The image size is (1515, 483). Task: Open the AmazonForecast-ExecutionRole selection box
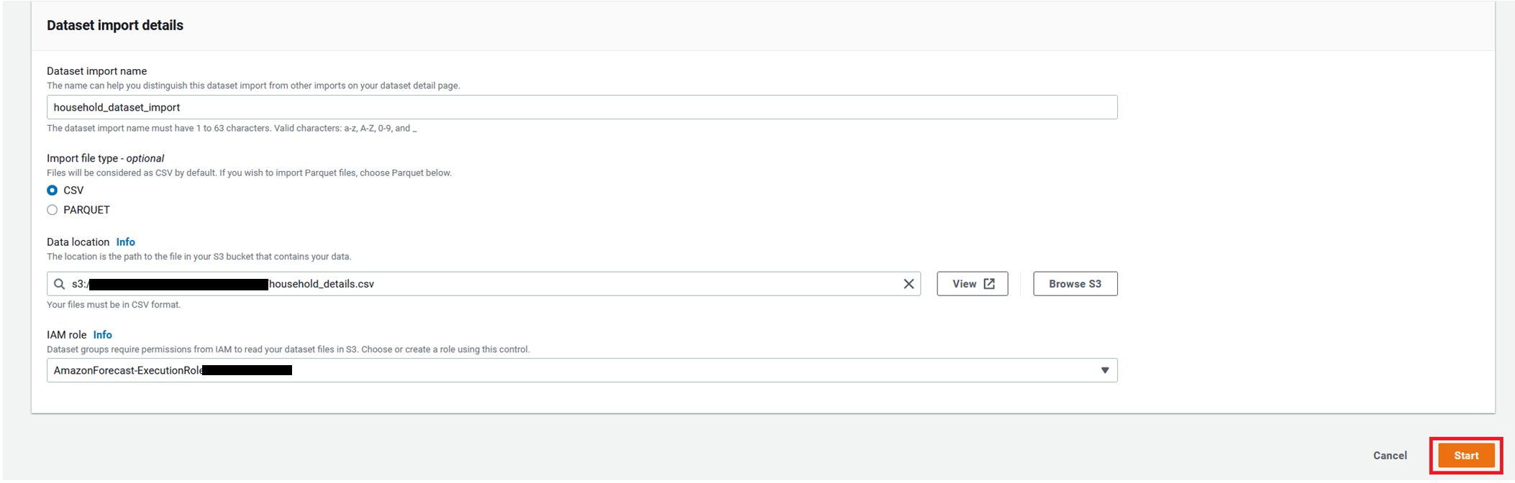(582, 370)
